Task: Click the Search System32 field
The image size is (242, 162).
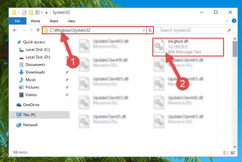Action: [x=195, y=30]
